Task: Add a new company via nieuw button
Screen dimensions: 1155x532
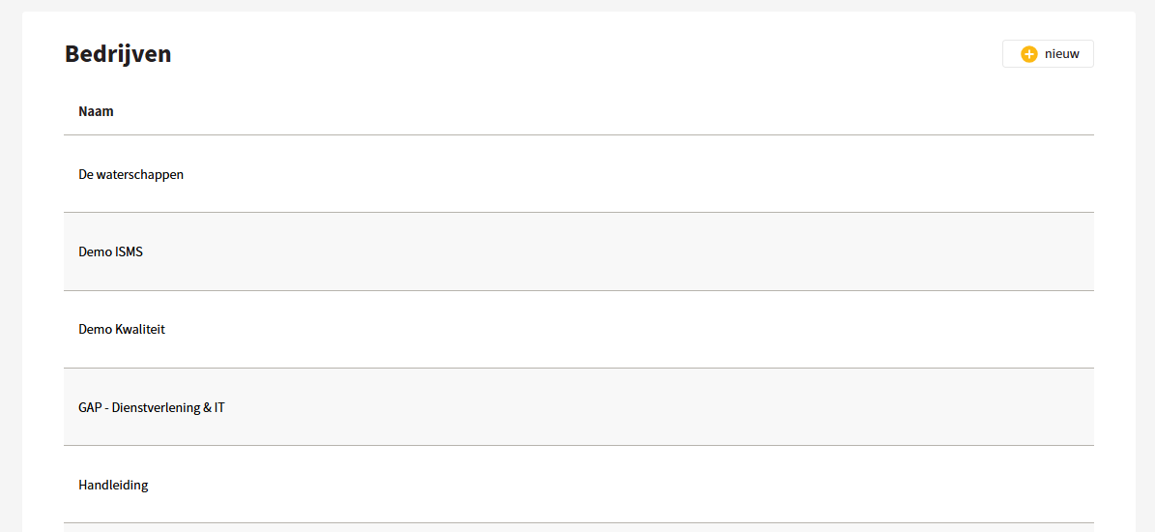Action: tap(1048, 54)
